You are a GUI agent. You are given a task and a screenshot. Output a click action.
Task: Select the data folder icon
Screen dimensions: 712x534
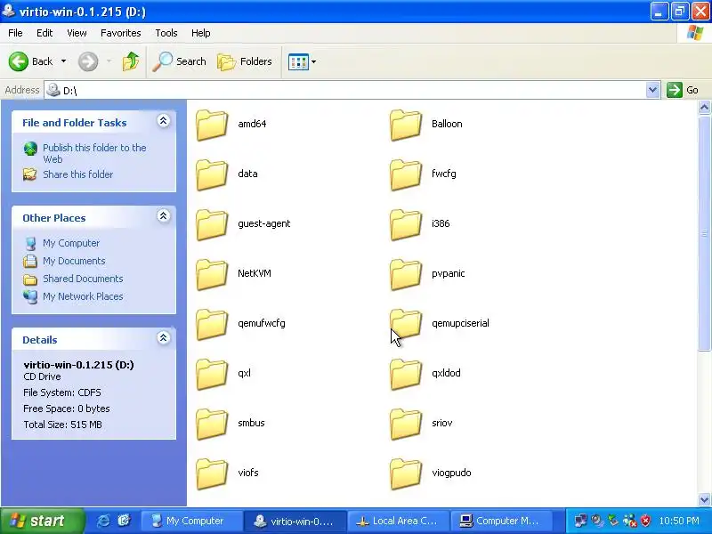click(212, 174)
